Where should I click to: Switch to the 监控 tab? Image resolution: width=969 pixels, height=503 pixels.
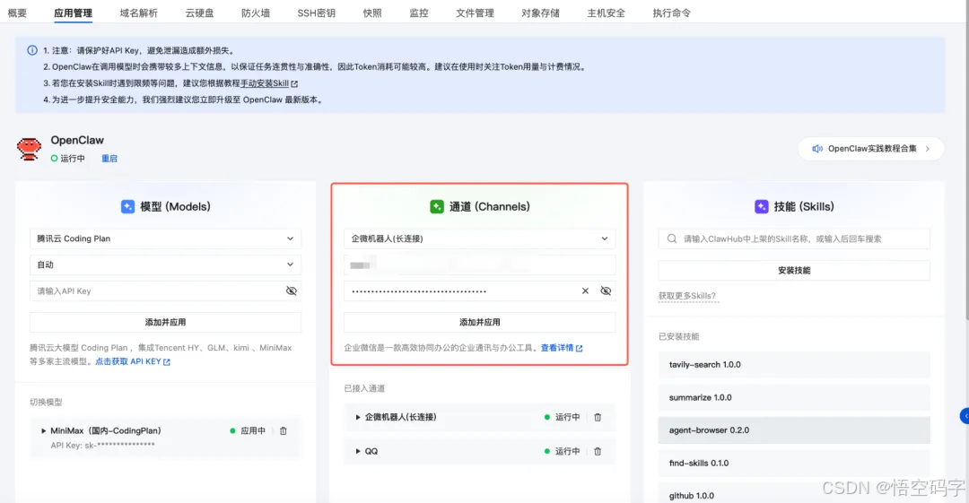[x=418, y=13]
